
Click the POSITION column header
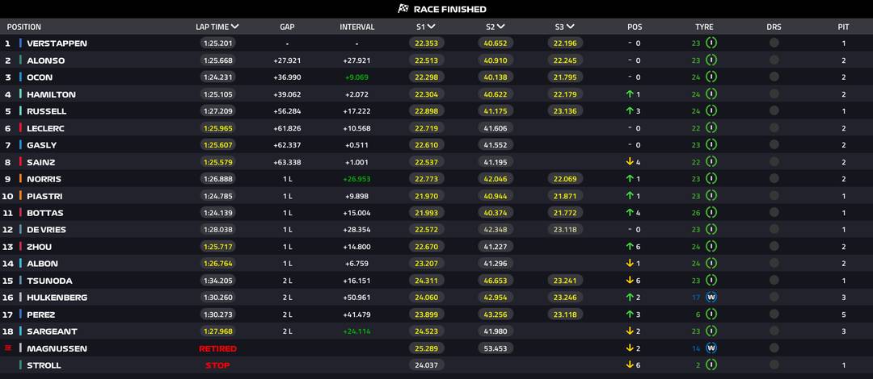coord(24,27)
